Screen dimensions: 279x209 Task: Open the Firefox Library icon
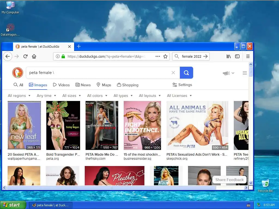(229, 57)
